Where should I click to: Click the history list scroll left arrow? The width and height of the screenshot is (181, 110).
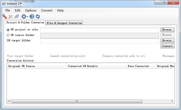(9, 101)
